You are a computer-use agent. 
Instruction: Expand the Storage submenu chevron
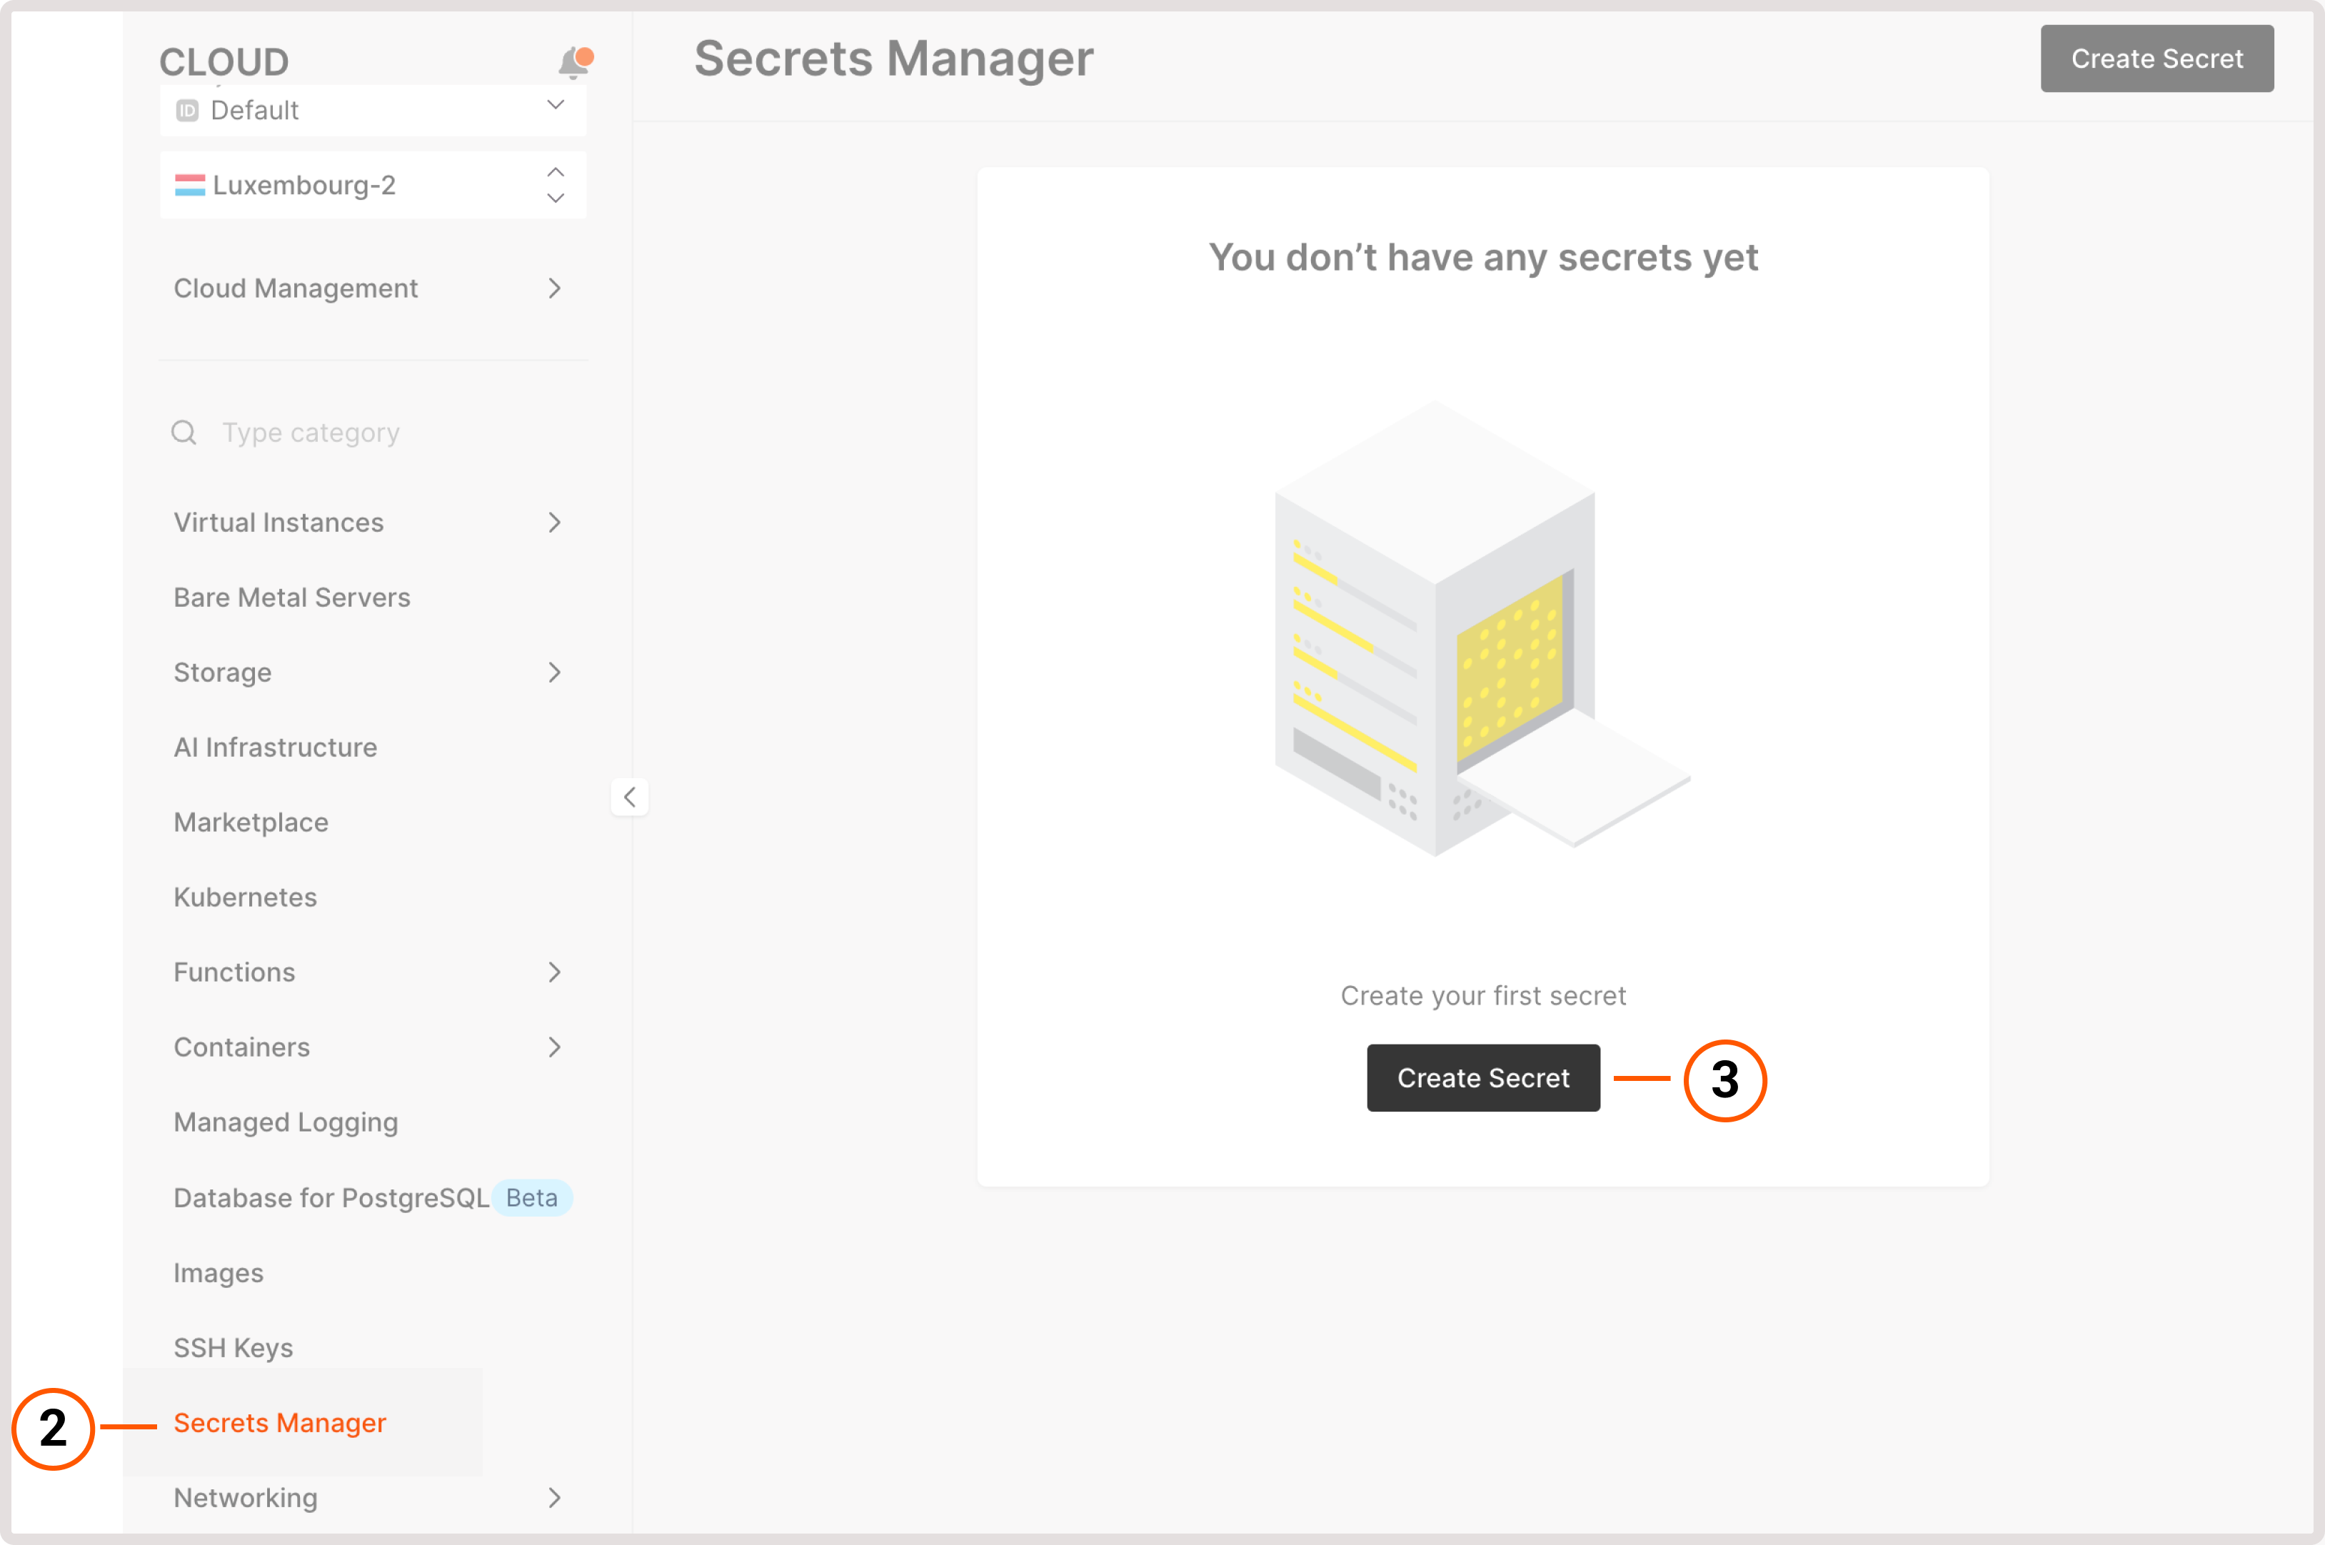point(555,672)
